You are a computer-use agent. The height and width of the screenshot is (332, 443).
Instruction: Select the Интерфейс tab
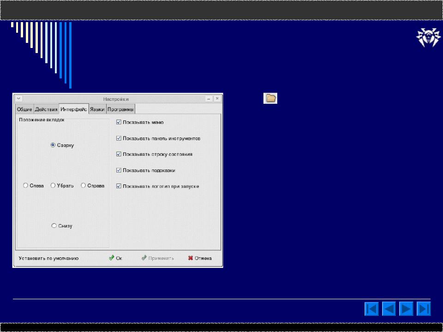pos(74,109)
